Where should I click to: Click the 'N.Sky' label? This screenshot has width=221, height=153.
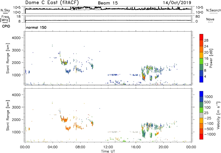[5, 10]
